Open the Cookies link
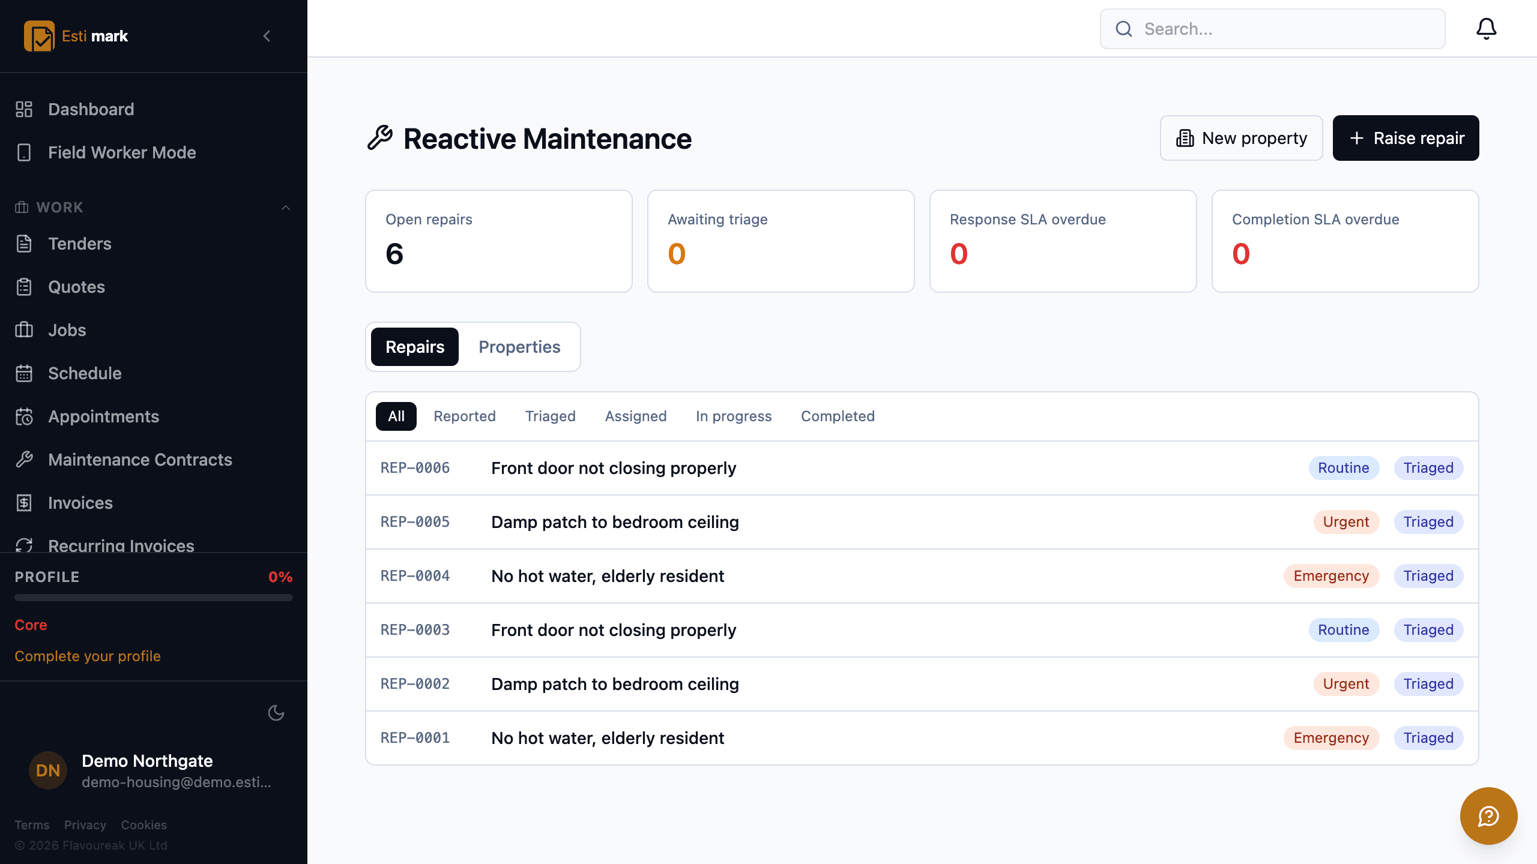 (144, 825)
